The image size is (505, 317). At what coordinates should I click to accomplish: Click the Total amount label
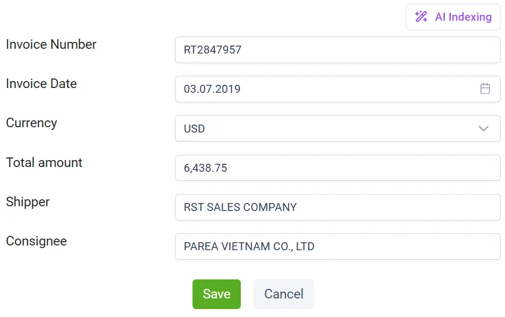tap(44, 163)
